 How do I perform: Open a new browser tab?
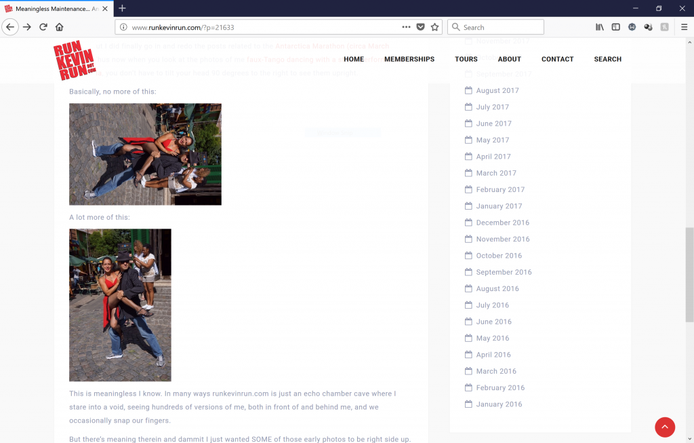point(123,8)
